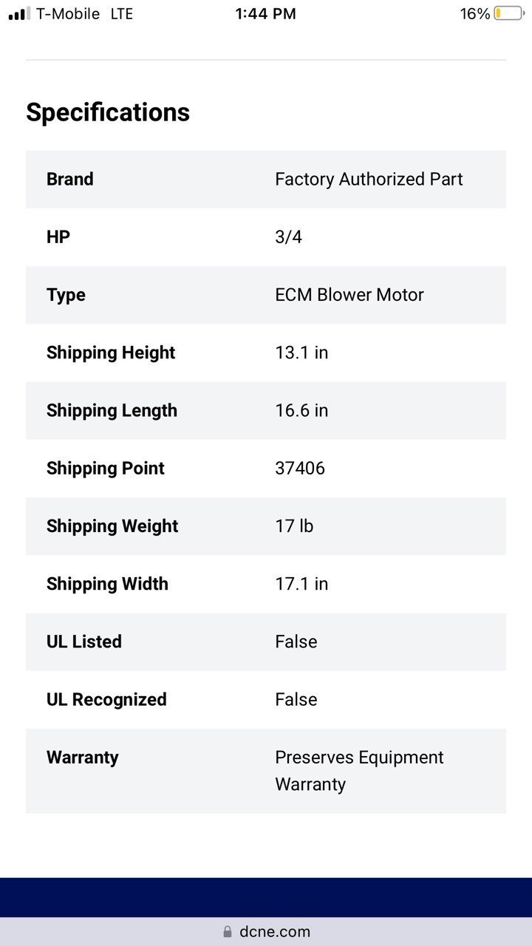Screen dimensions: 532x946
Task: Tap the Shipping Point value 37406
Action: click(x=300, y=468)
